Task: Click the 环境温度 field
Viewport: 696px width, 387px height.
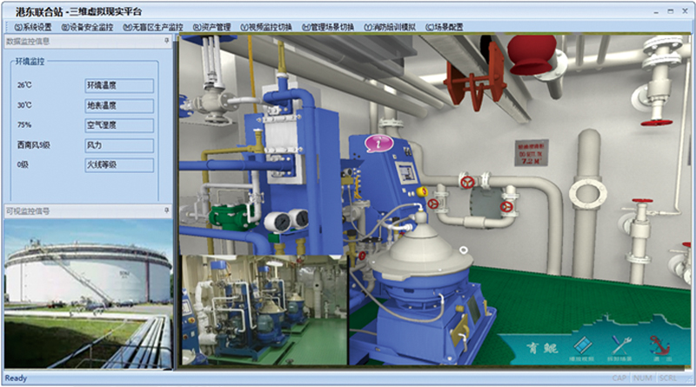Action: [x=118, y=85]
